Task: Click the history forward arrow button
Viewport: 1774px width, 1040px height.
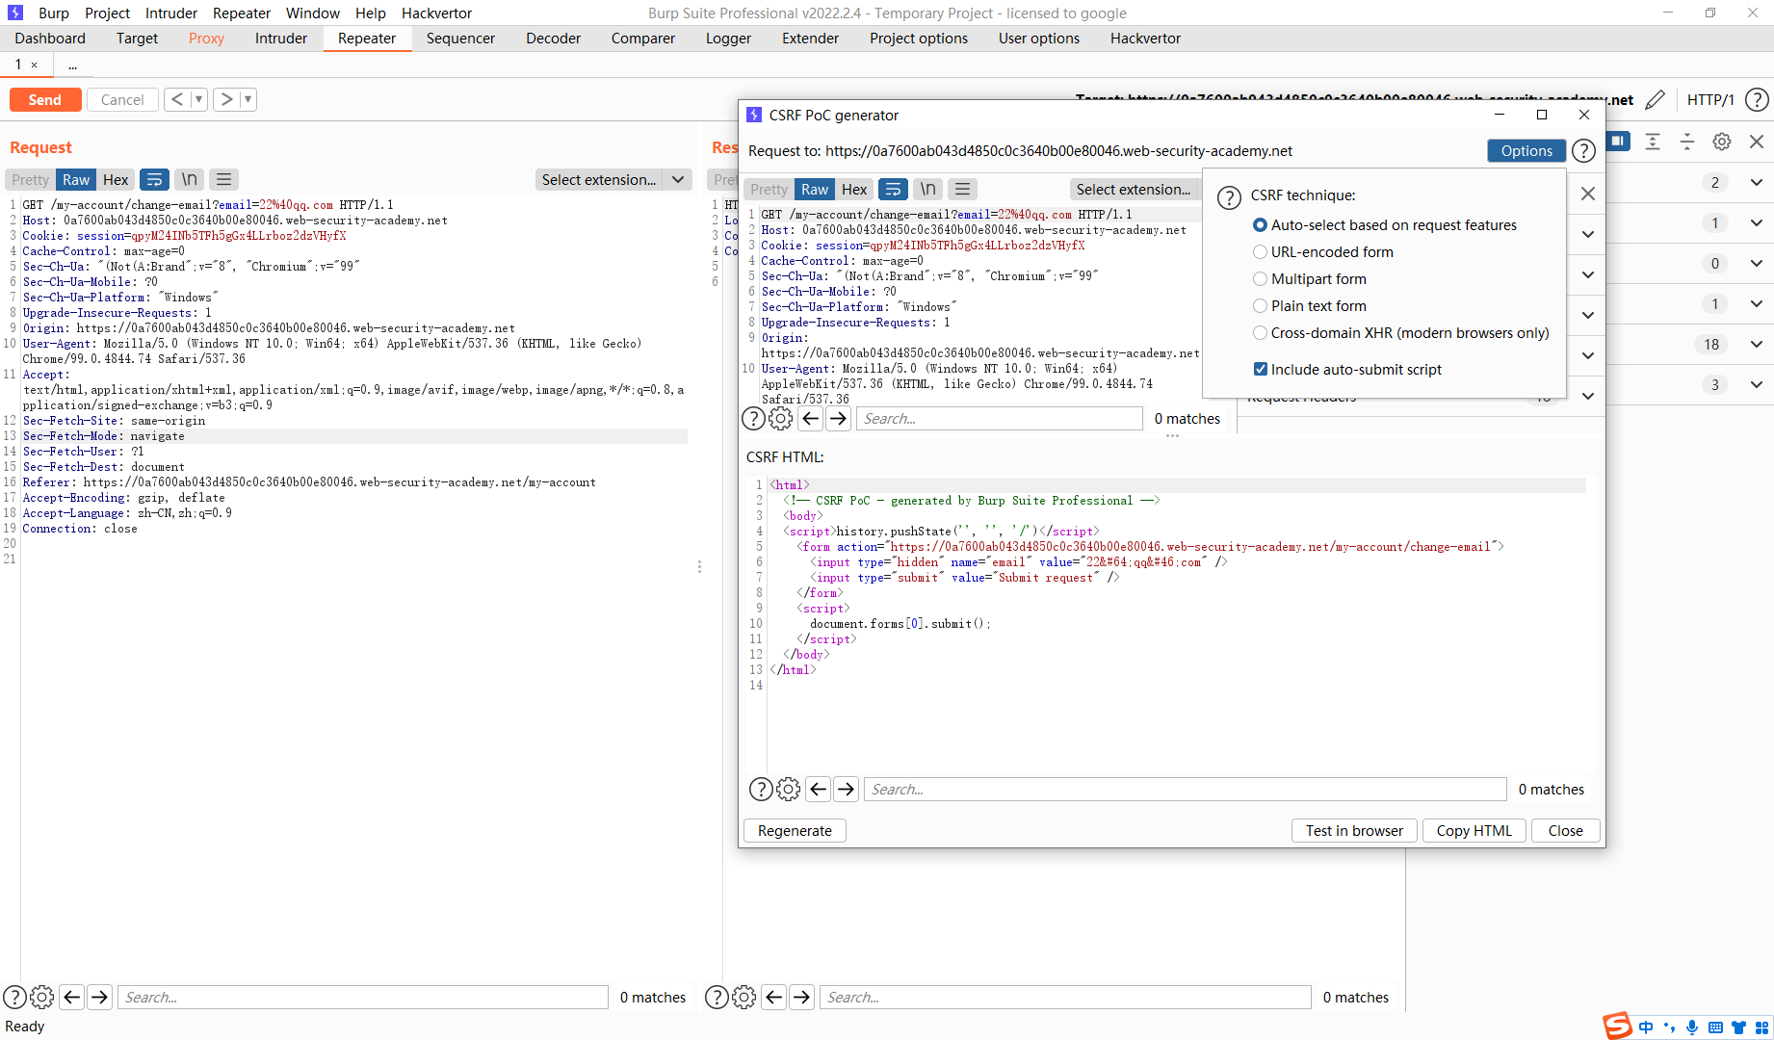Action: click(x=226, y=99)
